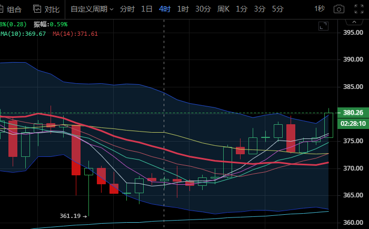Image resolution: width=369 pixels, height=229 pixels.
Task: Select the 4时 timeframe tab
Action: pos(165,9)
